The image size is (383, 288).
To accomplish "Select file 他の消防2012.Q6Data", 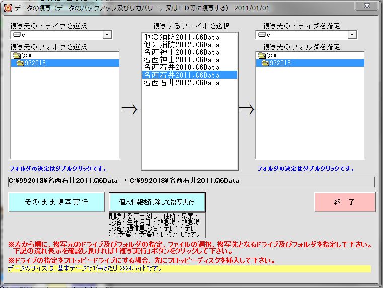I will coord(181,45).
